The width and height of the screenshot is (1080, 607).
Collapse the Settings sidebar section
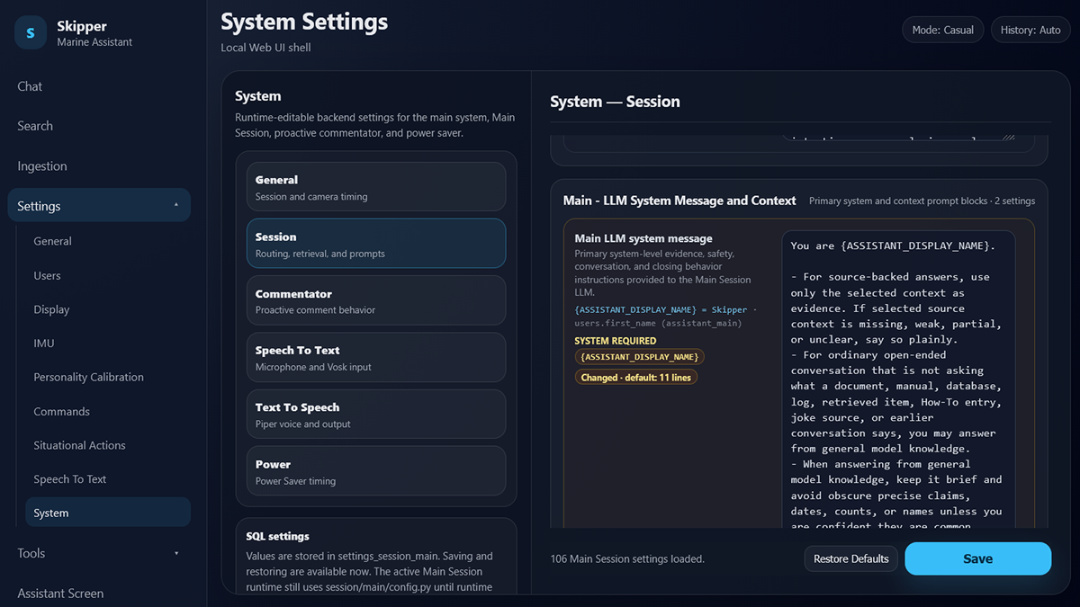[x=99, y=206]
